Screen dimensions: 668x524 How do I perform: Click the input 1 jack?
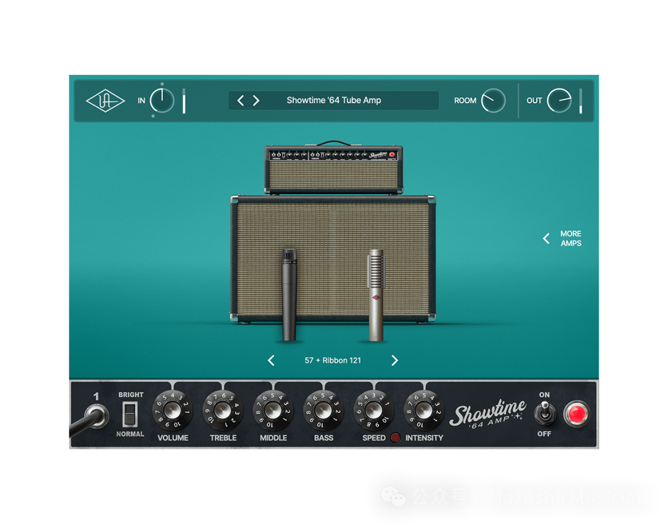[97, 415]
